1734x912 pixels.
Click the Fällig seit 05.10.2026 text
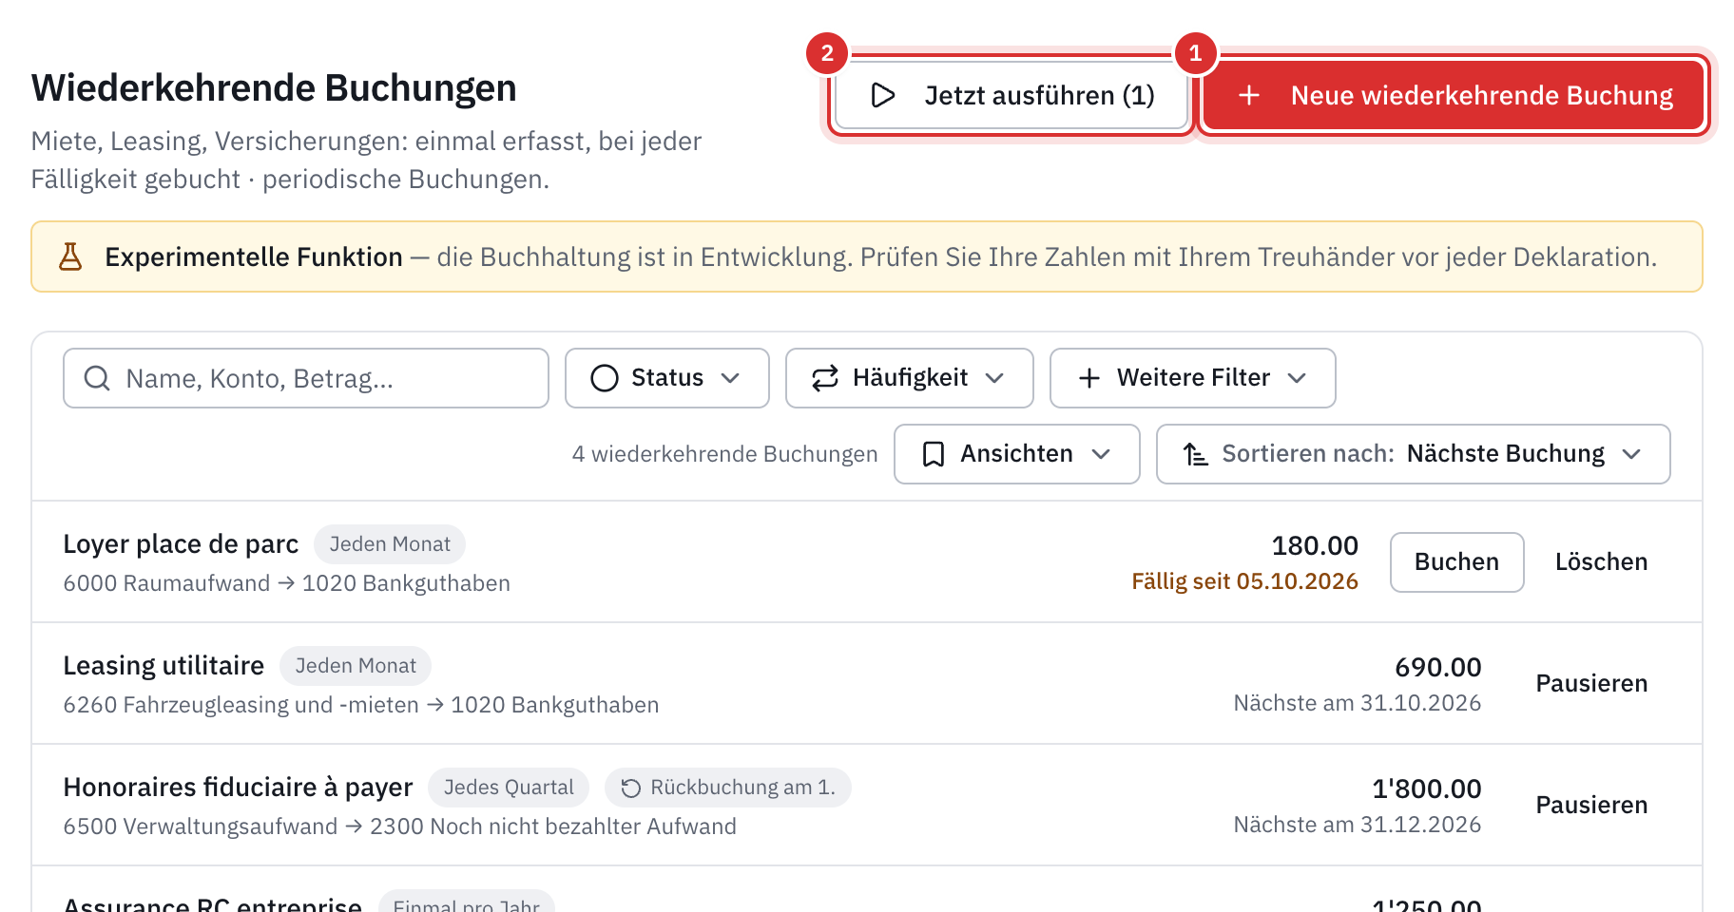pyautogui.click(x=1244, y=581)
